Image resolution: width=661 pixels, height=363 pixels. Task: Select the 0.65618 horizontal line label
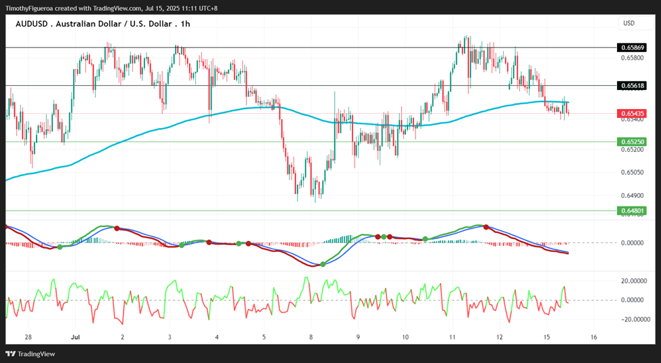[x=631, y=86]
